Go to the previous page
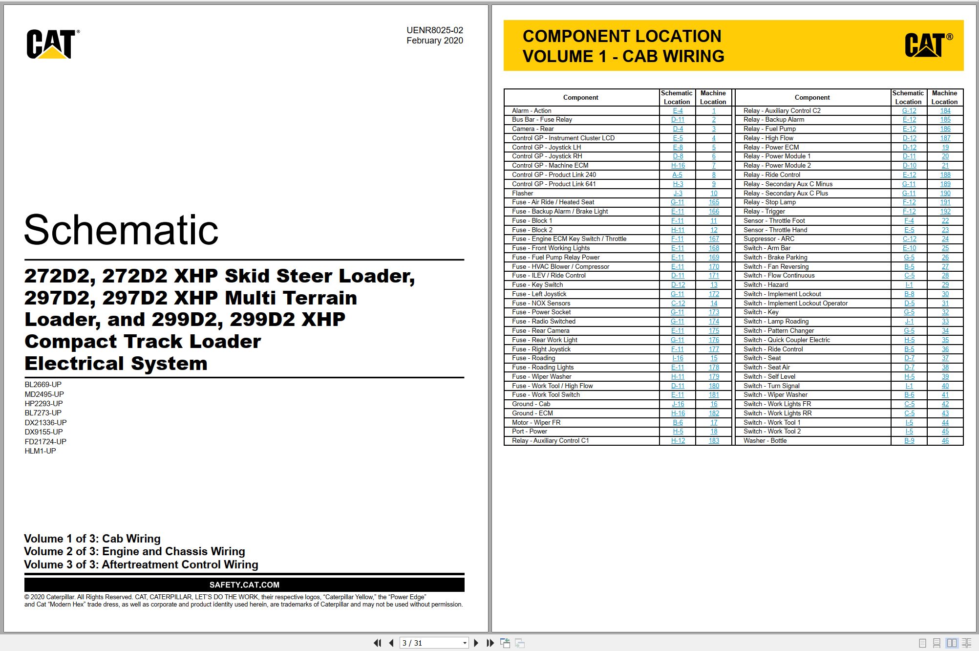979x651 pixels. (x=391, y=643)
